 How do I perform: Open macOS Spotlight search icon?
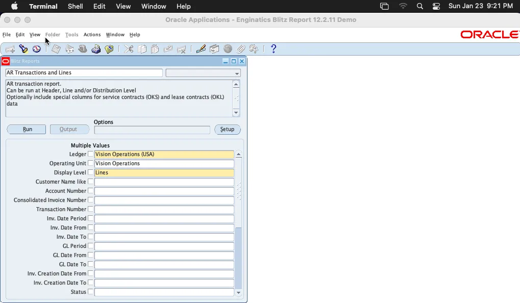click(x=420, y=6)
